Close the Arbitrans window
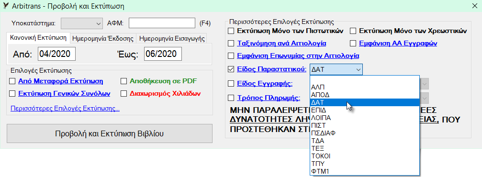 [x=474, y=6]
